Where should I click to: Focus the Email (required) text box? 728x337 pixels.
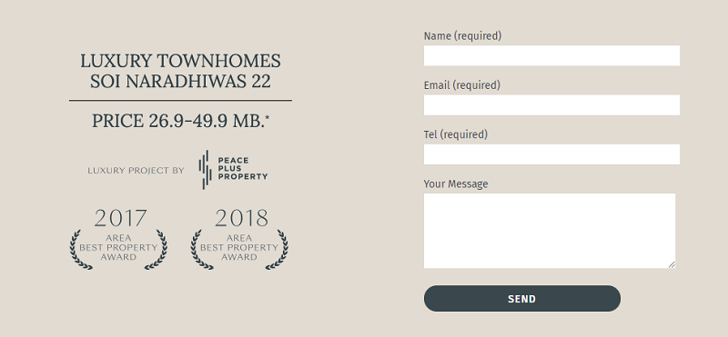point(551,104)
